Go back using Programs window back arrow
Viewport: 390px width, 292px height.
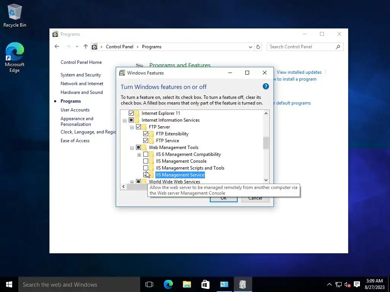click(x=57, y=47)
